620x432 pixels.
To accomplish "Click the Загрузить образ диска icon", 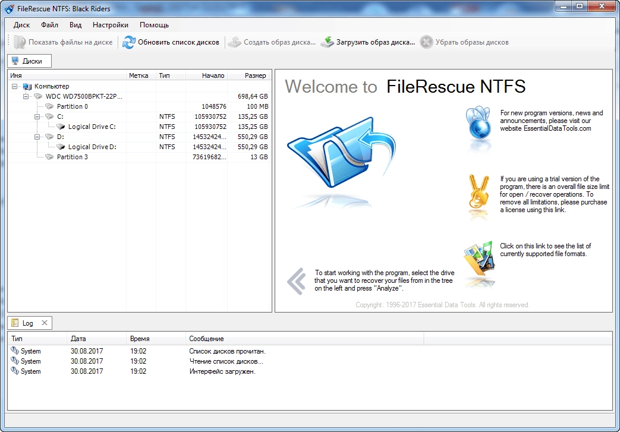I will (x=327, y=42).
